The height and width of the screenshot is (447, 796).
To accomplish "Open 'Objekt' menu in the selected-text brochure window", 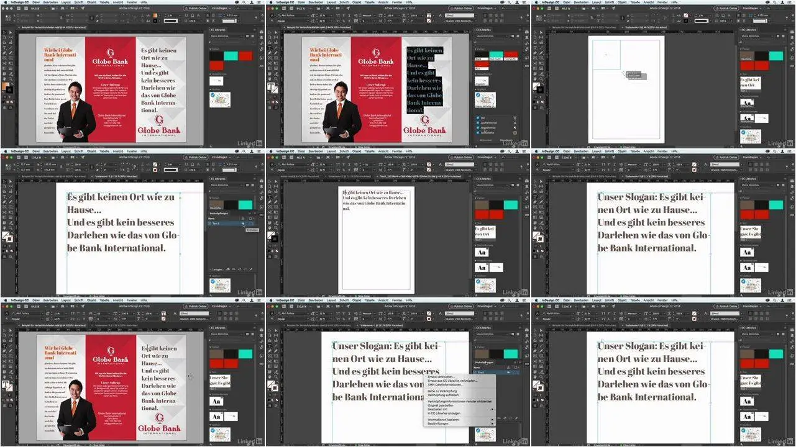I will pyautogui.click(x=357, y=2).
